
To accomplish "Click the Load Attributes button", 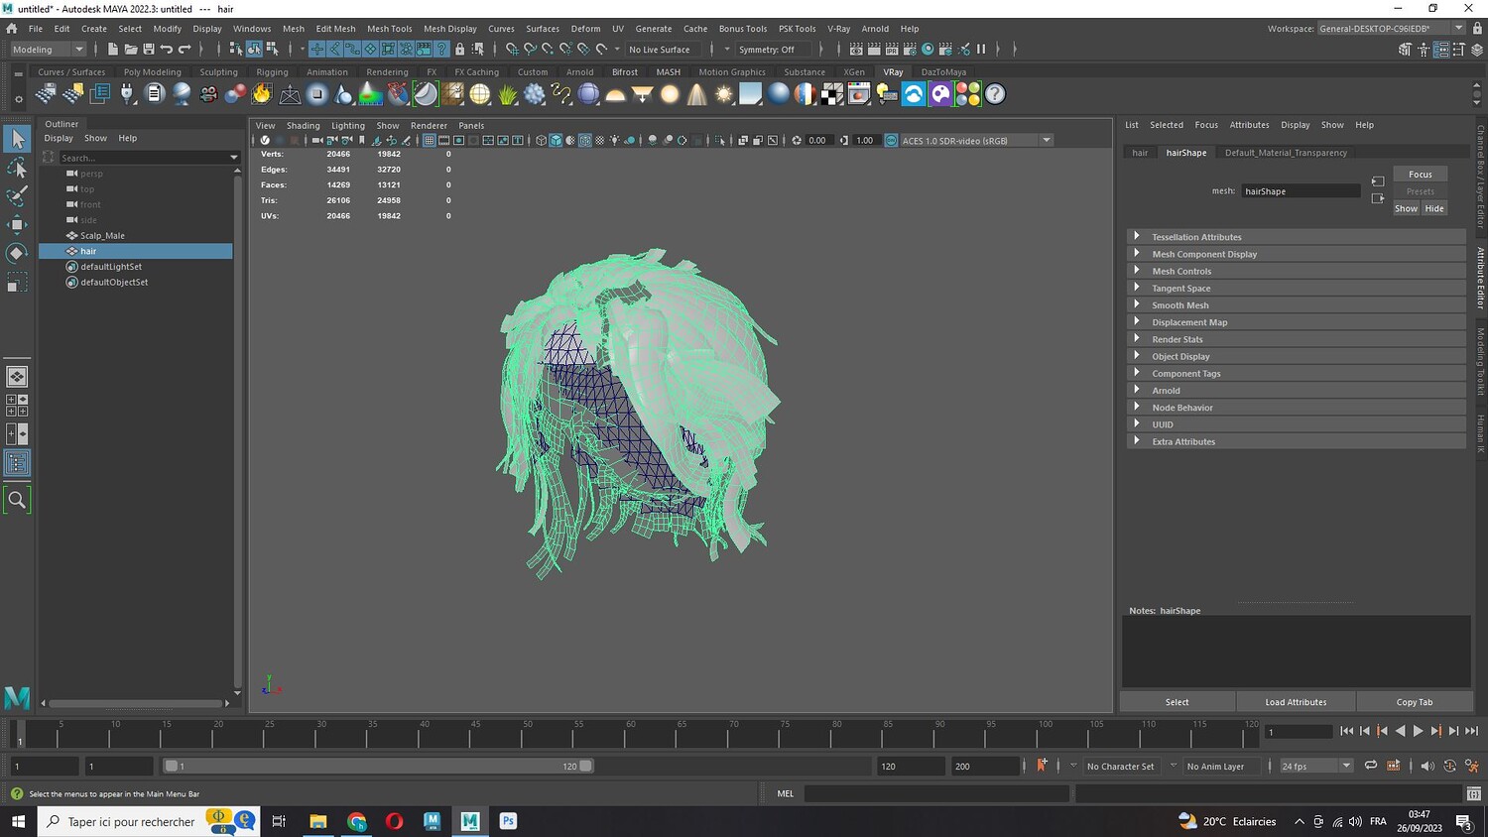I will pos(1295,702).
